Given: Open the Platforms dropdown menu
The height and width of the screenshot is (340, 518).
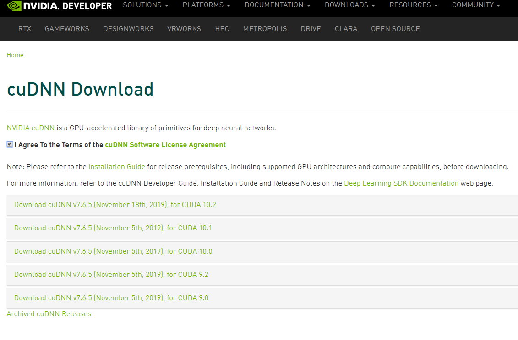Looking at the screenshot, I should 207,5.
